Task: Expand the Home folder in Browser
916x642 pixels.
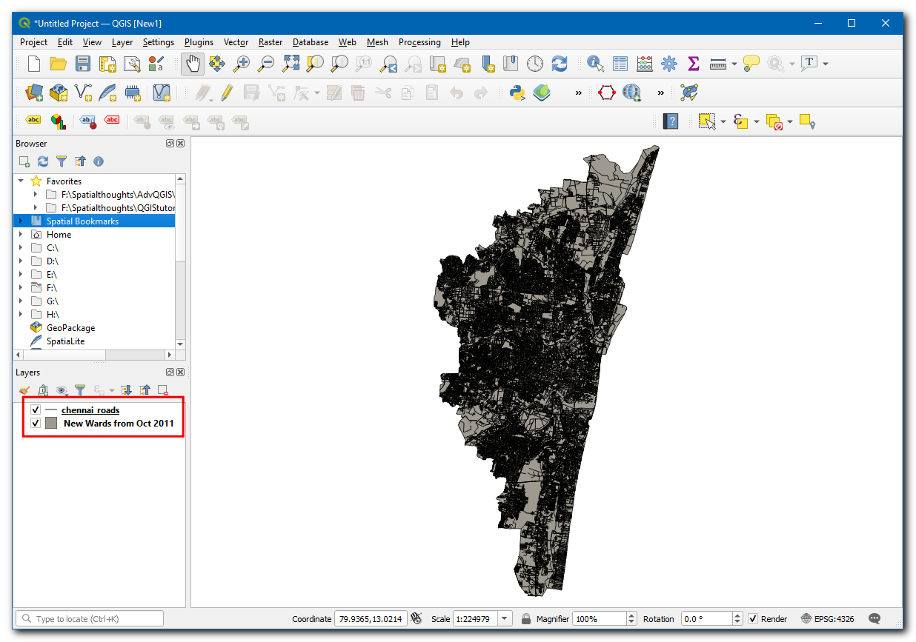Action: 21,235
